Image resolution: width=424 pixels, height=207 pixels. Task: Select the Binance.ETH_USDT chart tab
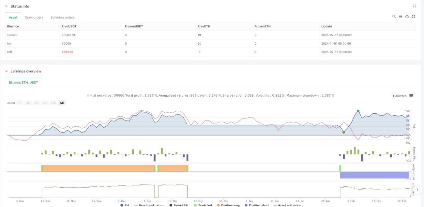click(x=23, y=83)
